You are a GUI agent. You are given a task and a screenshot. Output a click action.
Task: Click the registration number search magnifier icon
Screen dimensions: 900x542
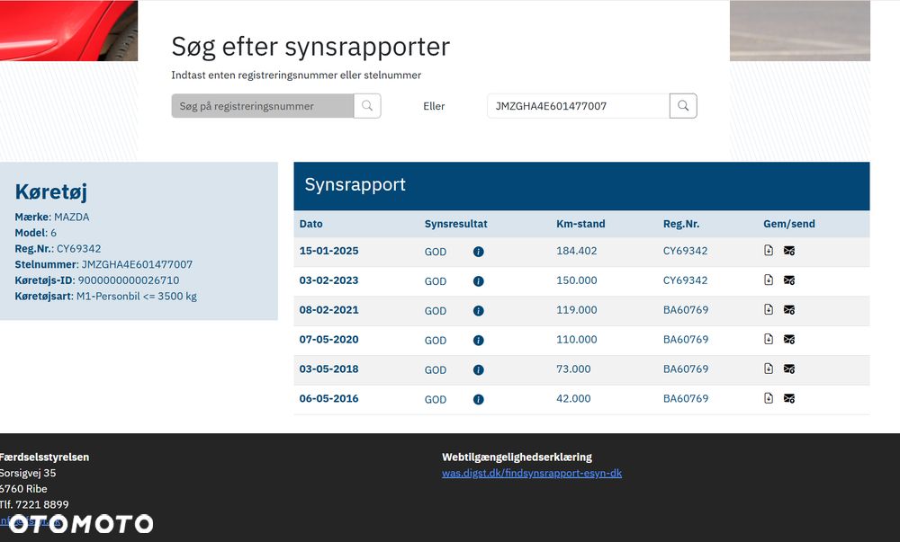[x=367, y=106]
